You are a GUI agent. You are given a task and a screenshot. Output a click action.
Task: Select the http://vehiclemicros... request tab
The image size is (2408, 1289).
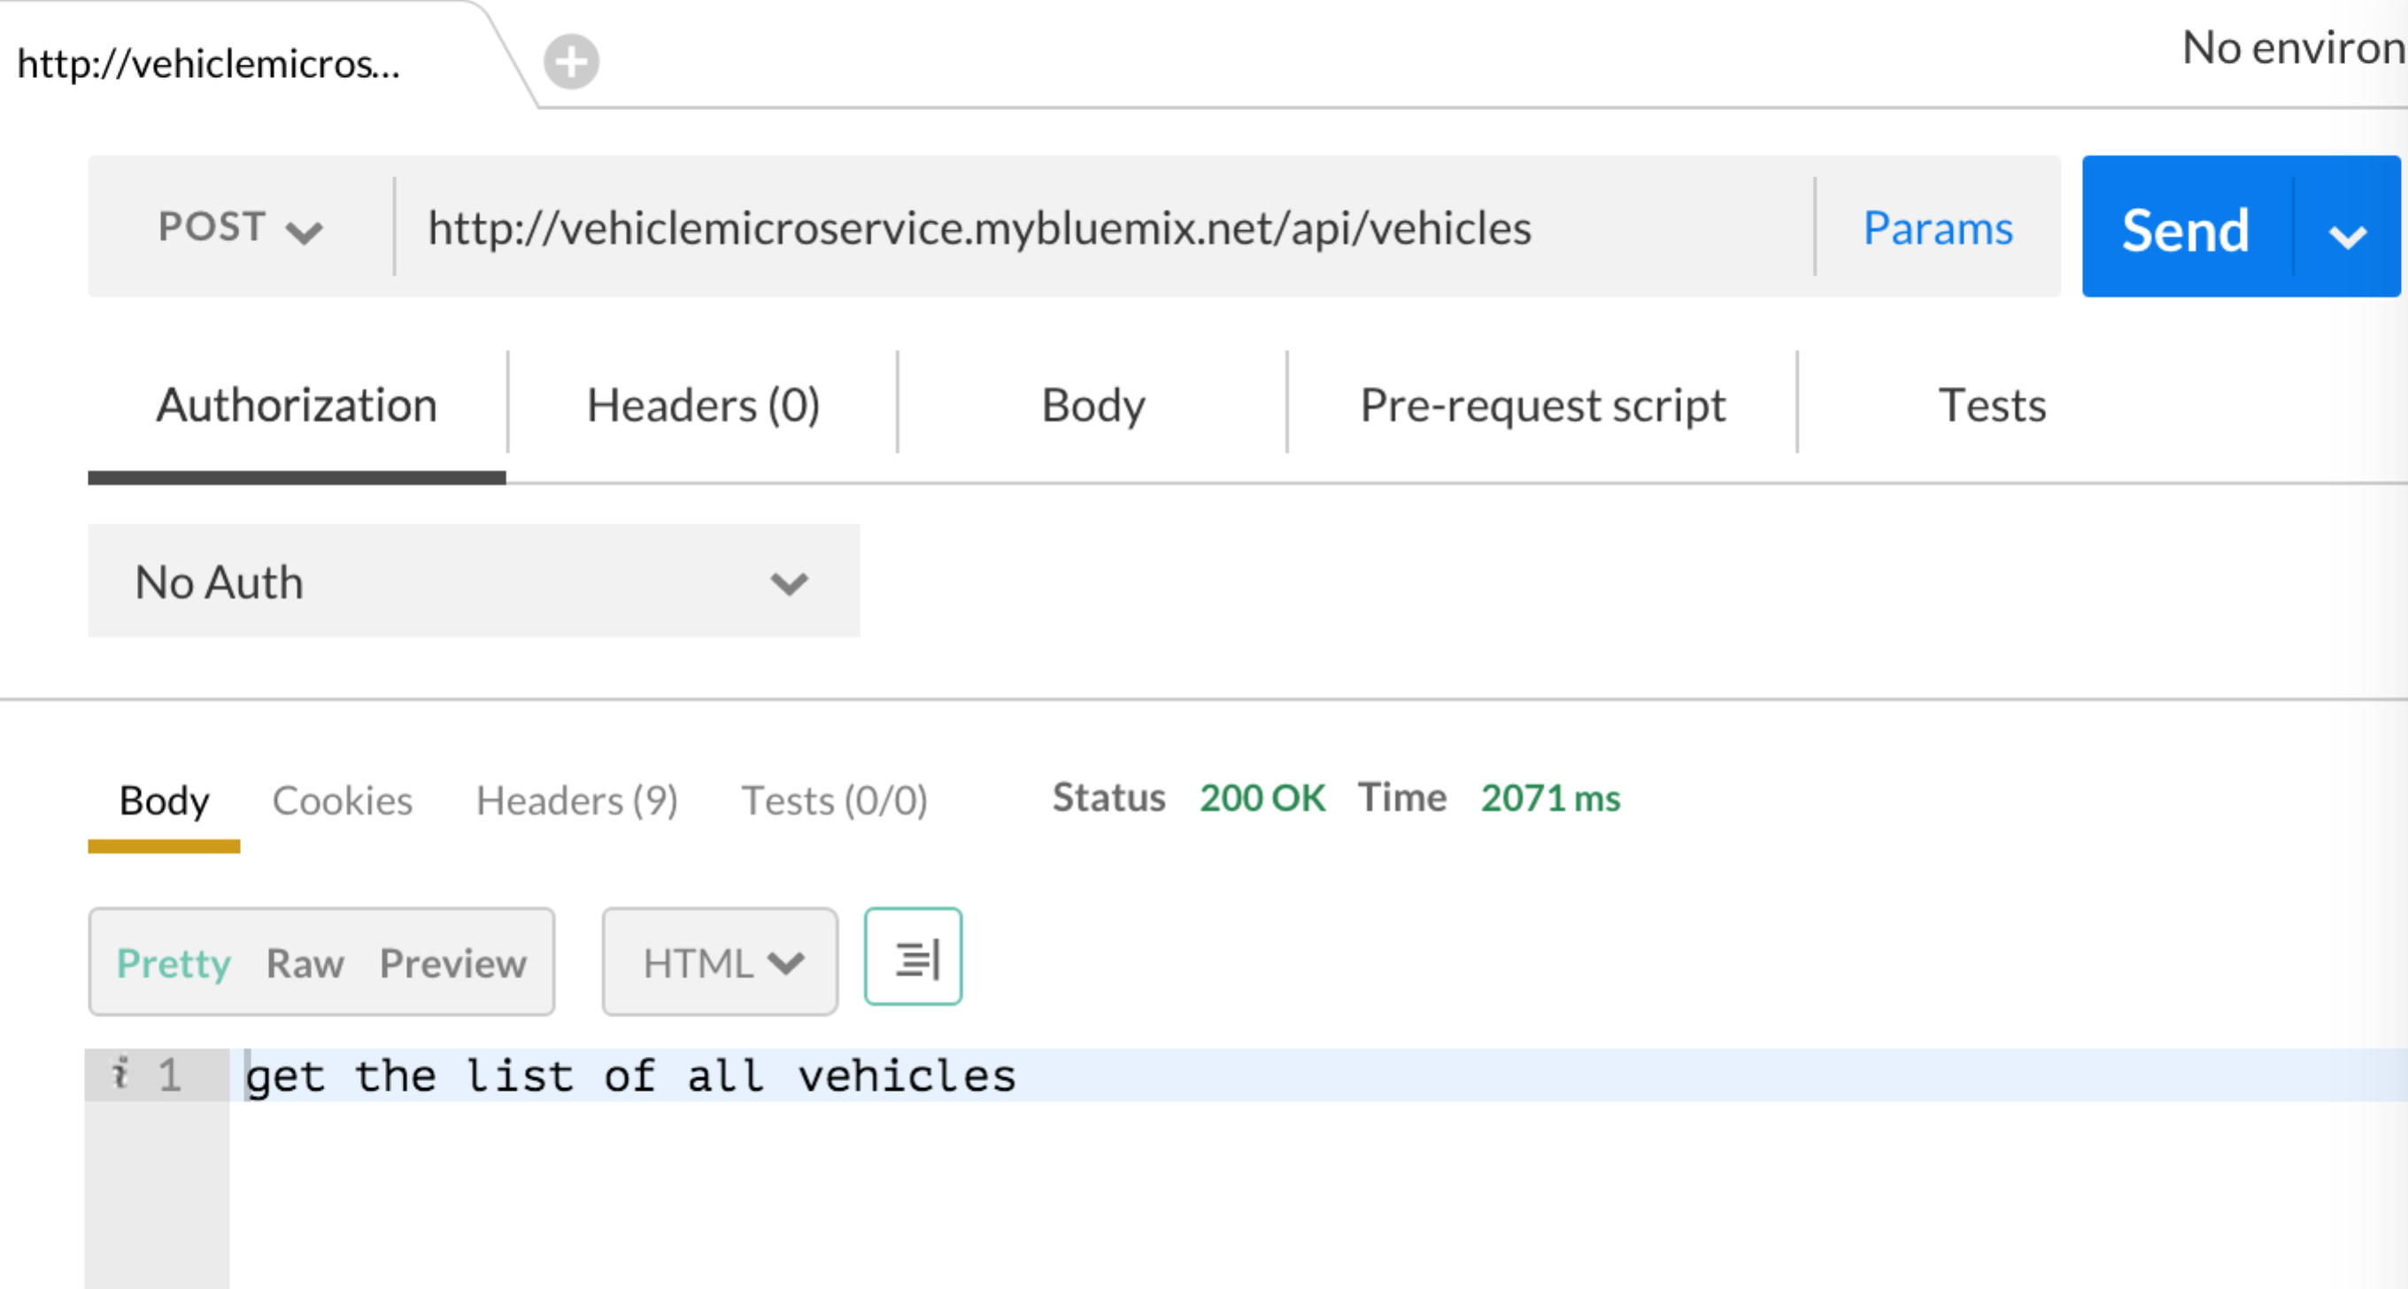pos(210,65)
